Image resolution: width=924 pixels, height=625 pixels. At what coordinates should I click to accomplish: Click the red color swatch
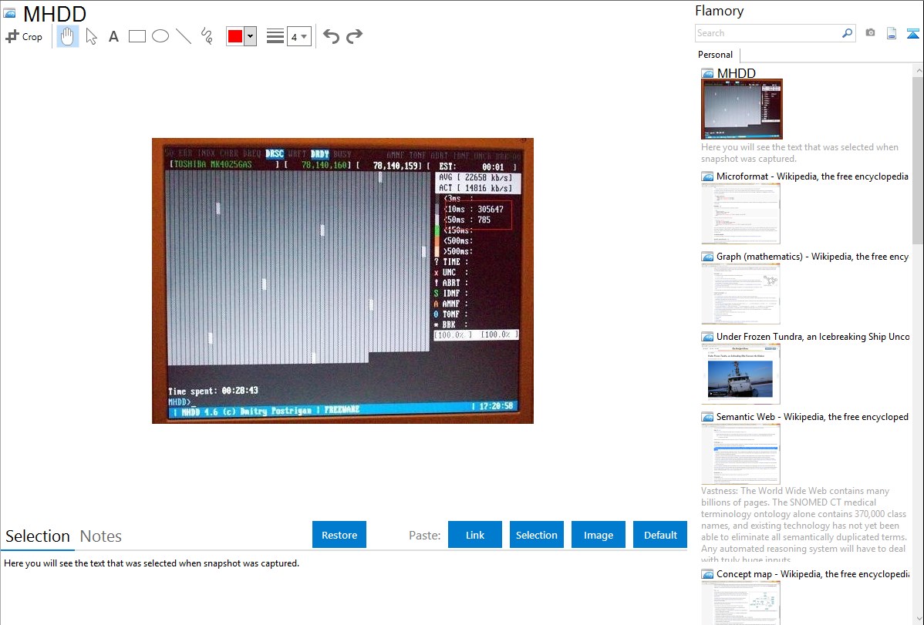235,36
